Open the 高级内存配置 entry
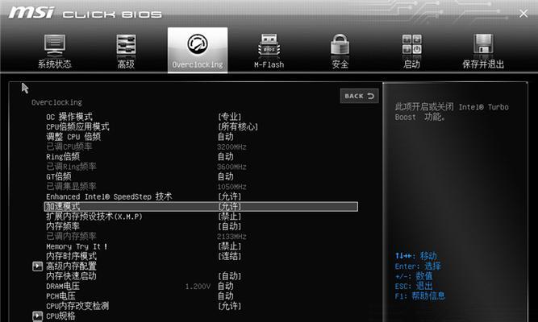The height and width of the screenshot is (322, 538). point(71,266)
